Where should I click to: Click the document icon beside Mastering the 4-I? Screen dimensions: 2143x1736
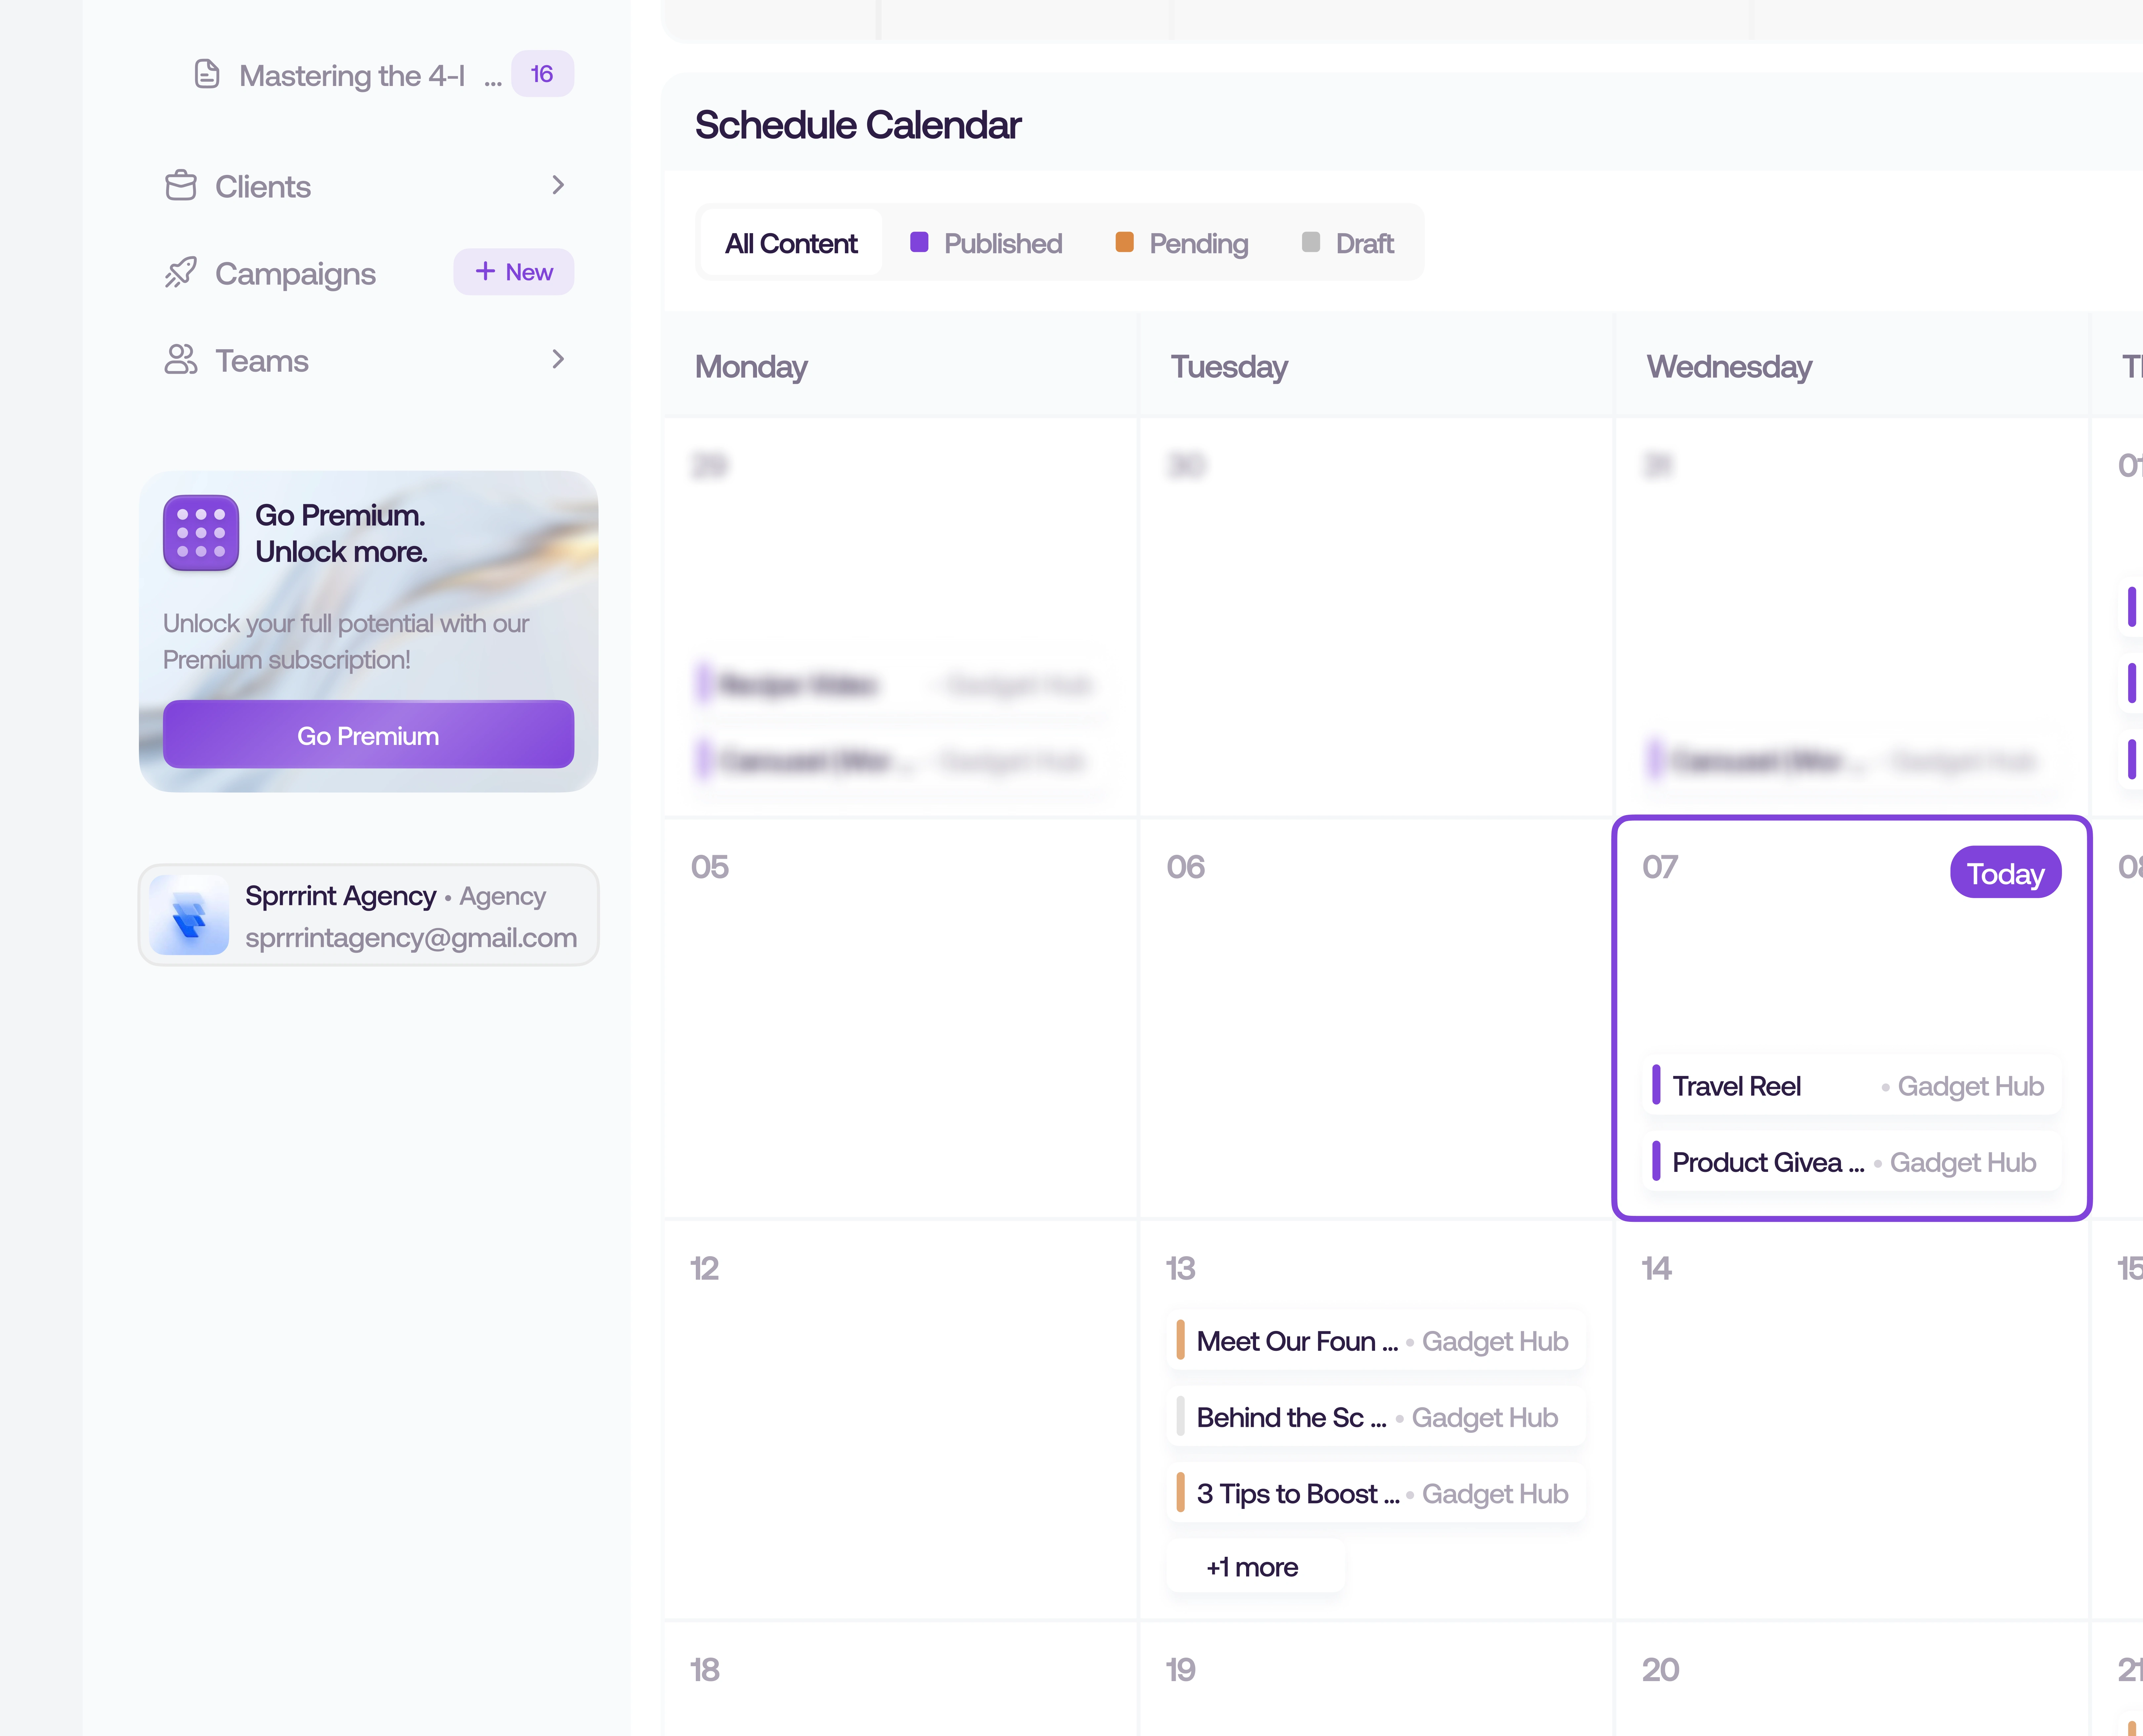(x=207, y=74)
